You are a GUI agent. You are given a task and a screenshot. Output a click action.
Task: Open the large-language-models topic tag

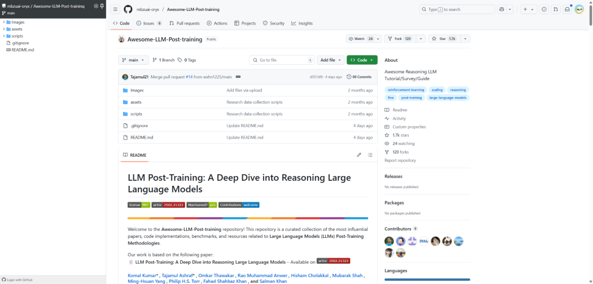pyautogui.click(x=448, y=98)
